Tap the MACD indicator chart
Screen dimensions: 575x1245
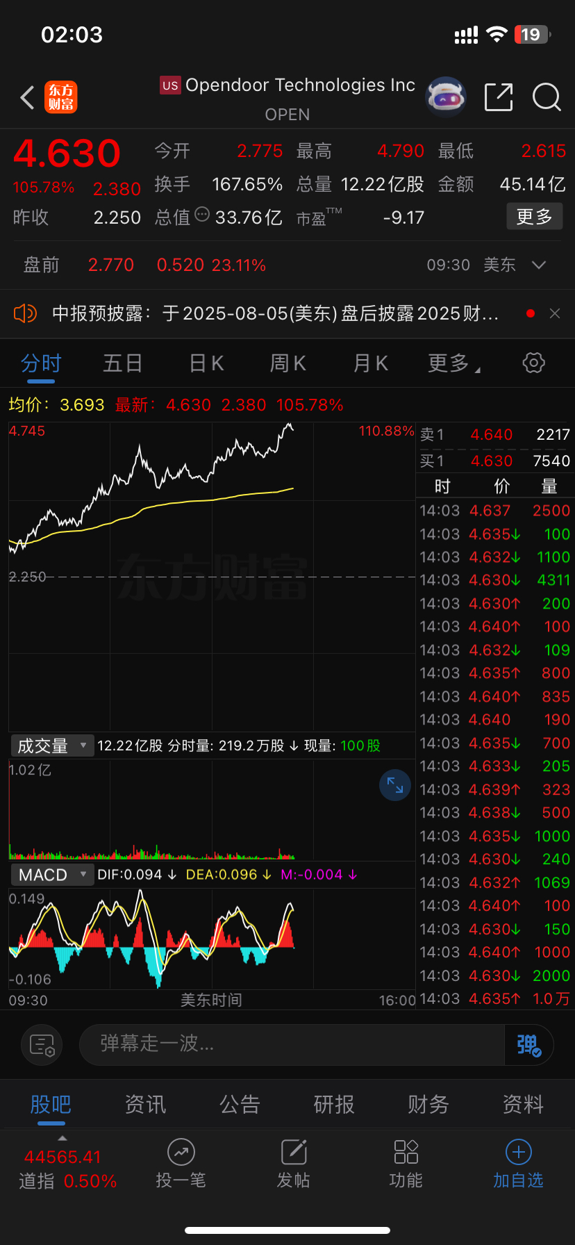click(x=212, y=938)
